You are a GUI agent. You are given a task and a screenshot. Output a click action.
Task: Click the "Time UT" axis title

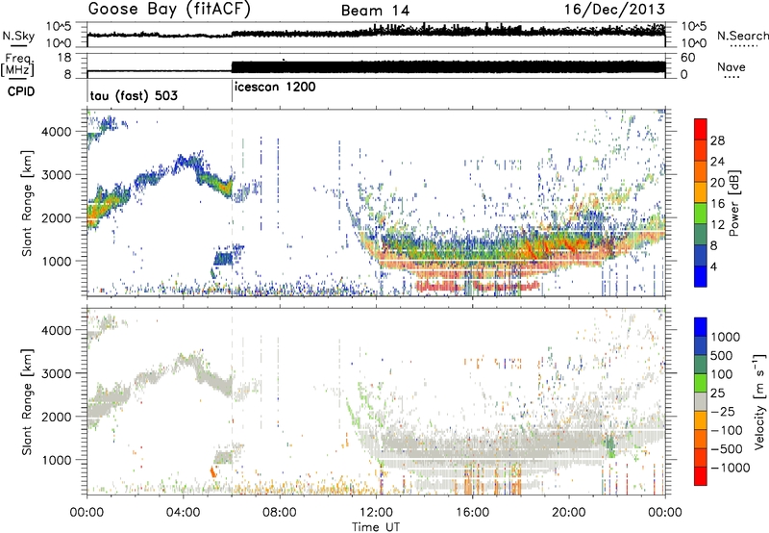click(x=376, y=527)
